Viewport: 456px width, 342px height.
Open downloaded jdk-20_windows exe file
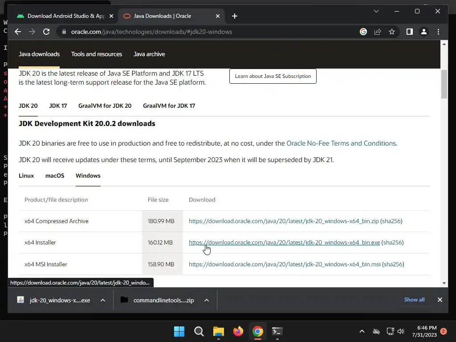(x=54, y=300)
